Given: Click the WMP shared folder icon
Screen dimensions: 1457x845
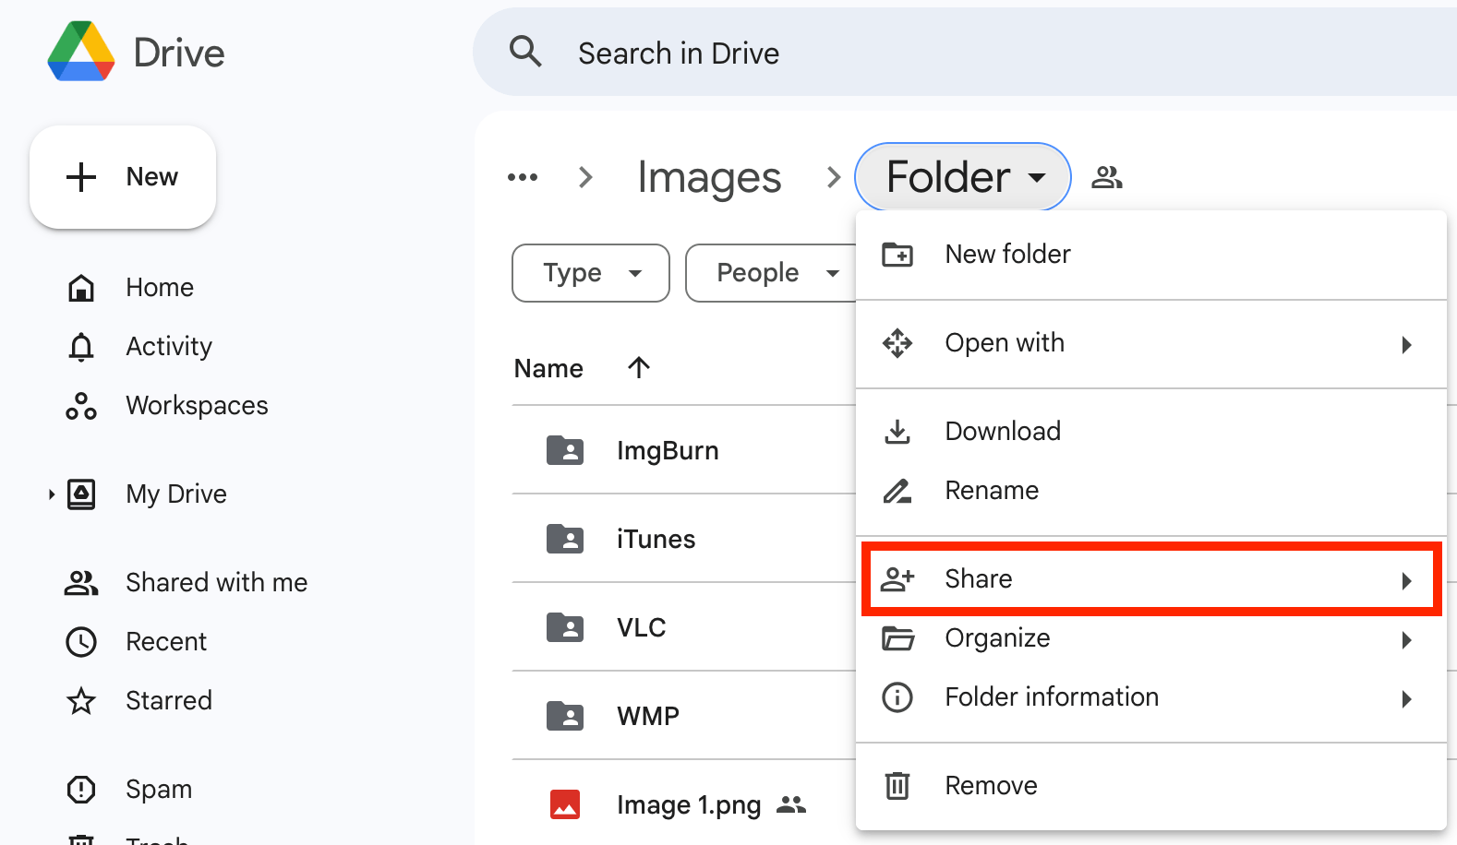Looking at the screenshot, I should pyautogui.click(x=565, y=716).
